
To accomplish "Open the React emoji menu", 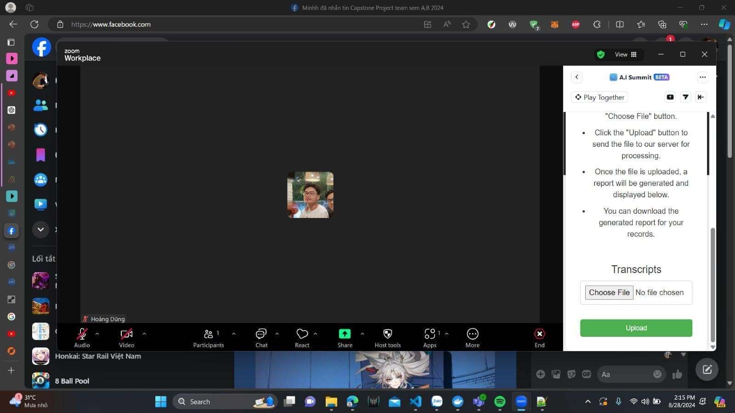I will [302, 338].
